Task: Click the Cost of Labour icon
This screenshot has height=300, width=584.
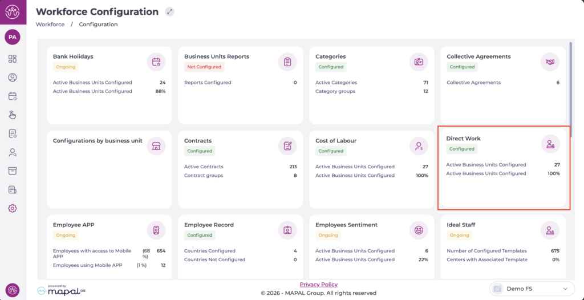Action: click(419, 146)
